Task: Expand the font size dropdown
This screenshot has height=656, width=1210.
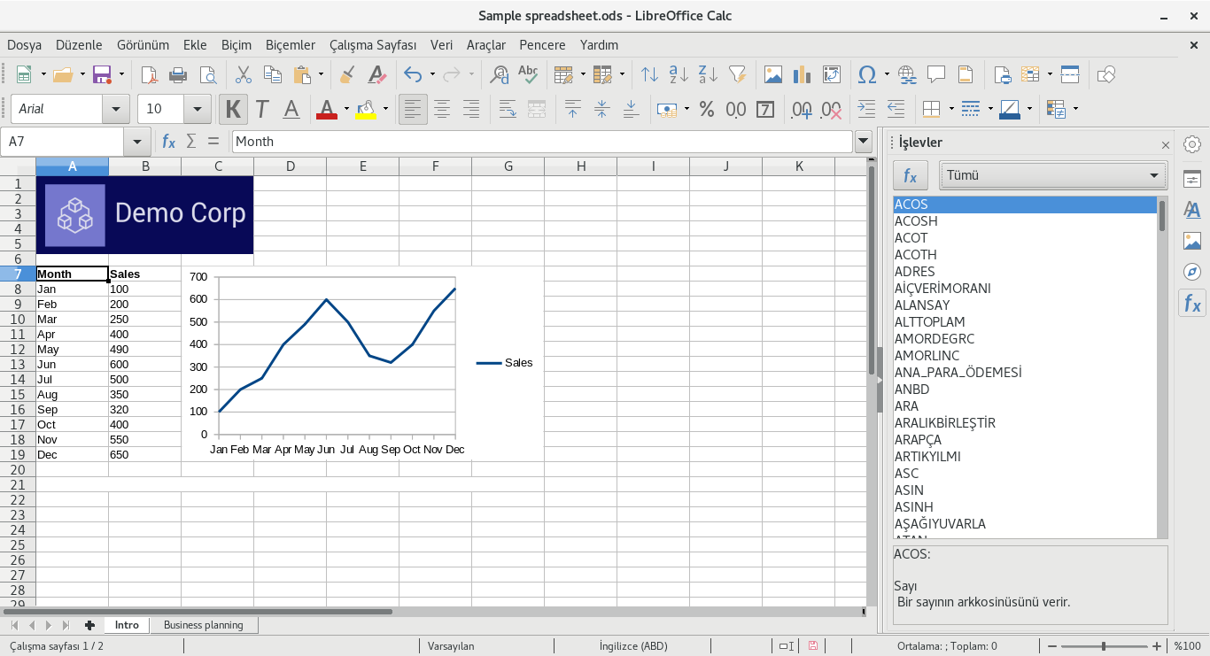Action: pos(197,109)
